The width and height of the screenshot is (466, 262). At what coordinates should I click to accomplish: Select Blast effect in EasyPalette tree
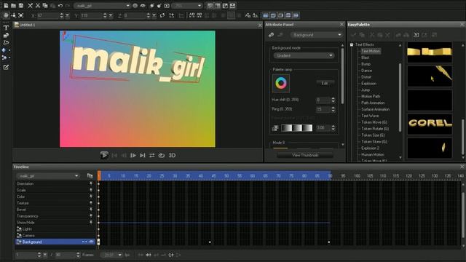(365, 57)
